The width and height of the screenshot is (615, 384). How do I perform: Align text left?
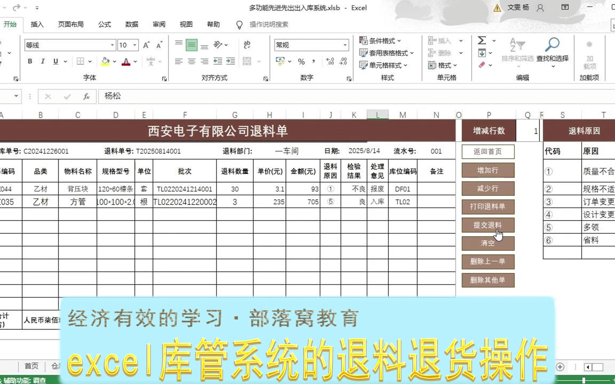(179, 61)
